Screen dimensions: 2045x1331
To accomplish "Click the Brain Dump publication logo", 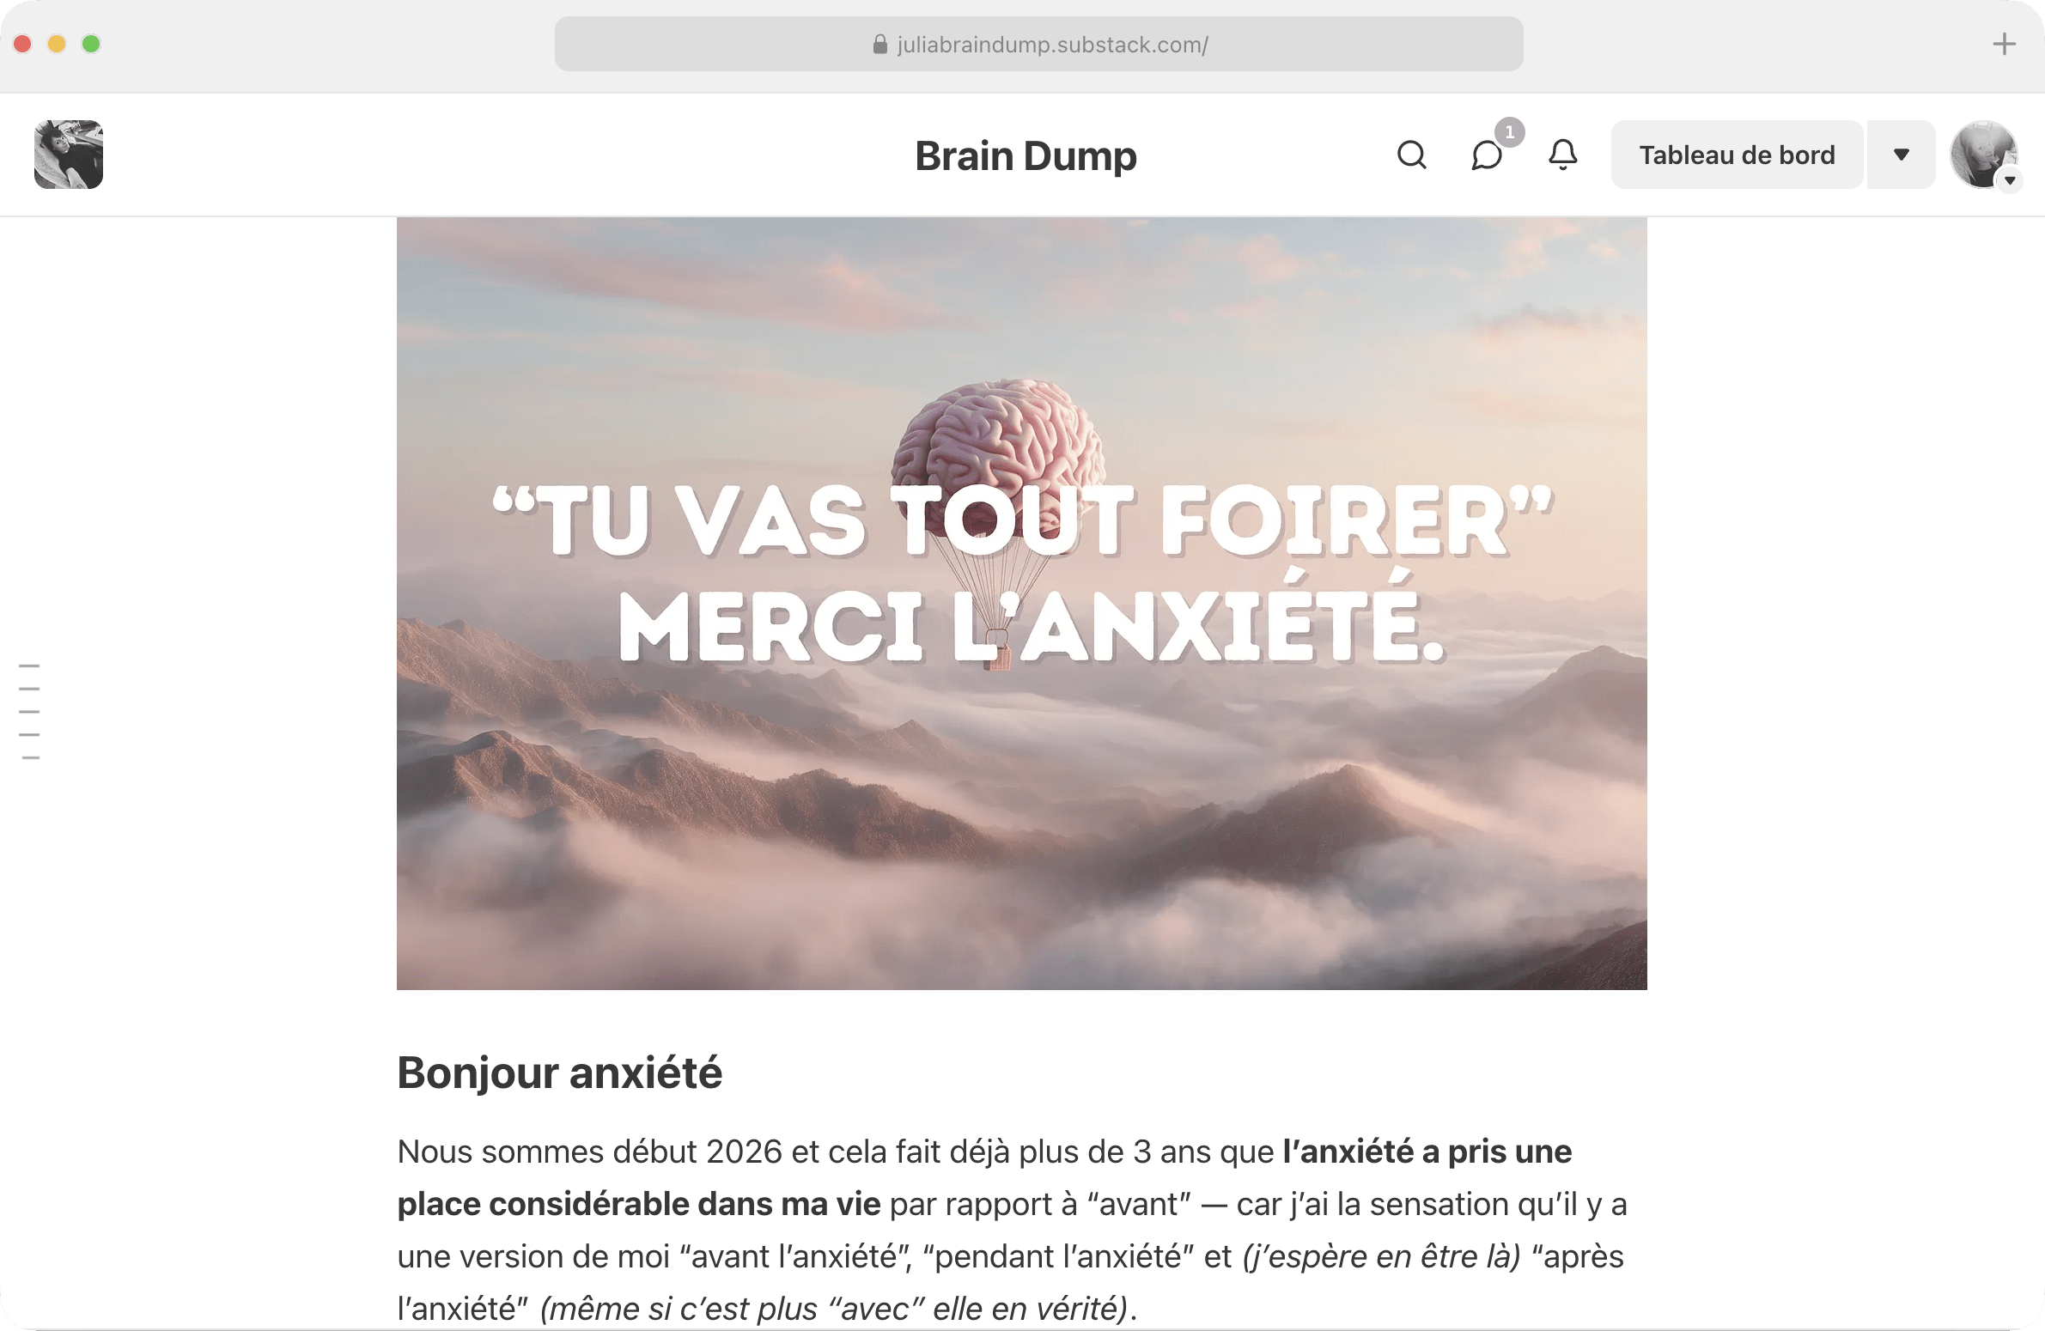I will 69,155.
